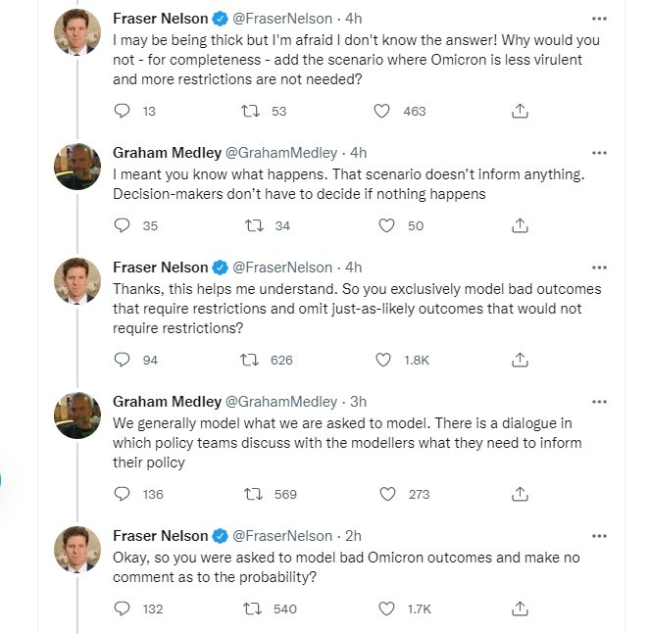Open more options on Graham Medley's 4h tweet
This screenshot has width=649, height=634.
click(x=599, y=153)
